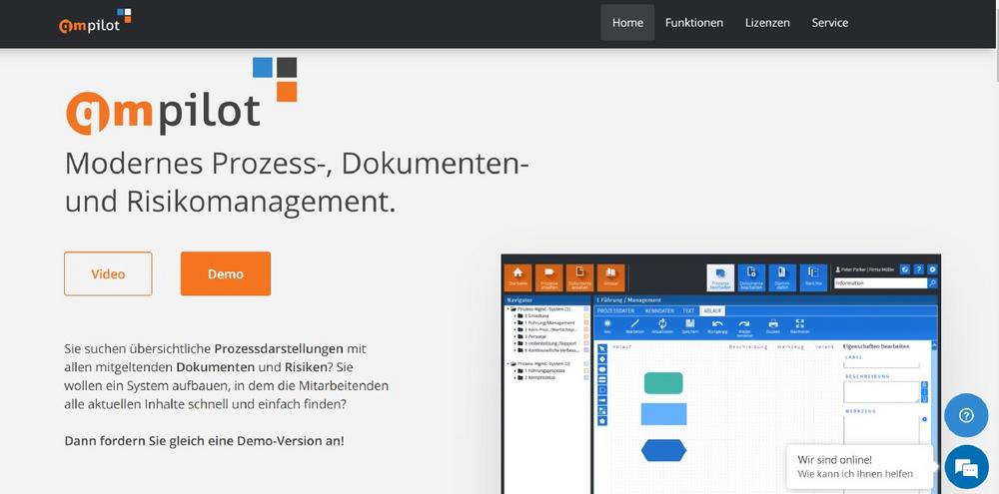The width and height of the screenshot is (999, 494).
Task: Go to the Lizenzen navigation item
Action: (767, 23)
